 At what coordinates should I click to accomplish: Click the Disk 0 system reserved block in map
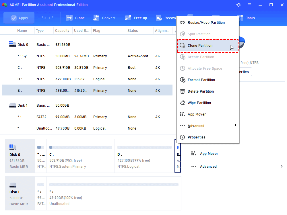(41, 156)
